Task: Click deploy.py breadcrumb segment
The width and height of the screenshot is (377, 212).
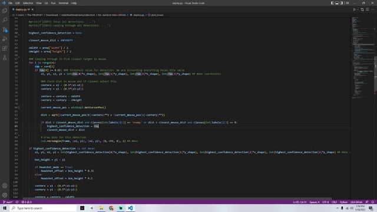Action: [139, 15]
